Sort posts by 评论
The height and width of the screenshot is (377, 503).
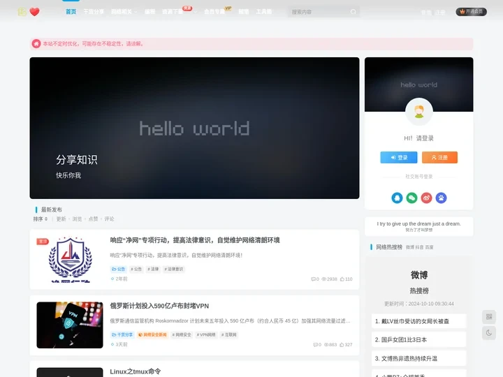pos(109,219)
